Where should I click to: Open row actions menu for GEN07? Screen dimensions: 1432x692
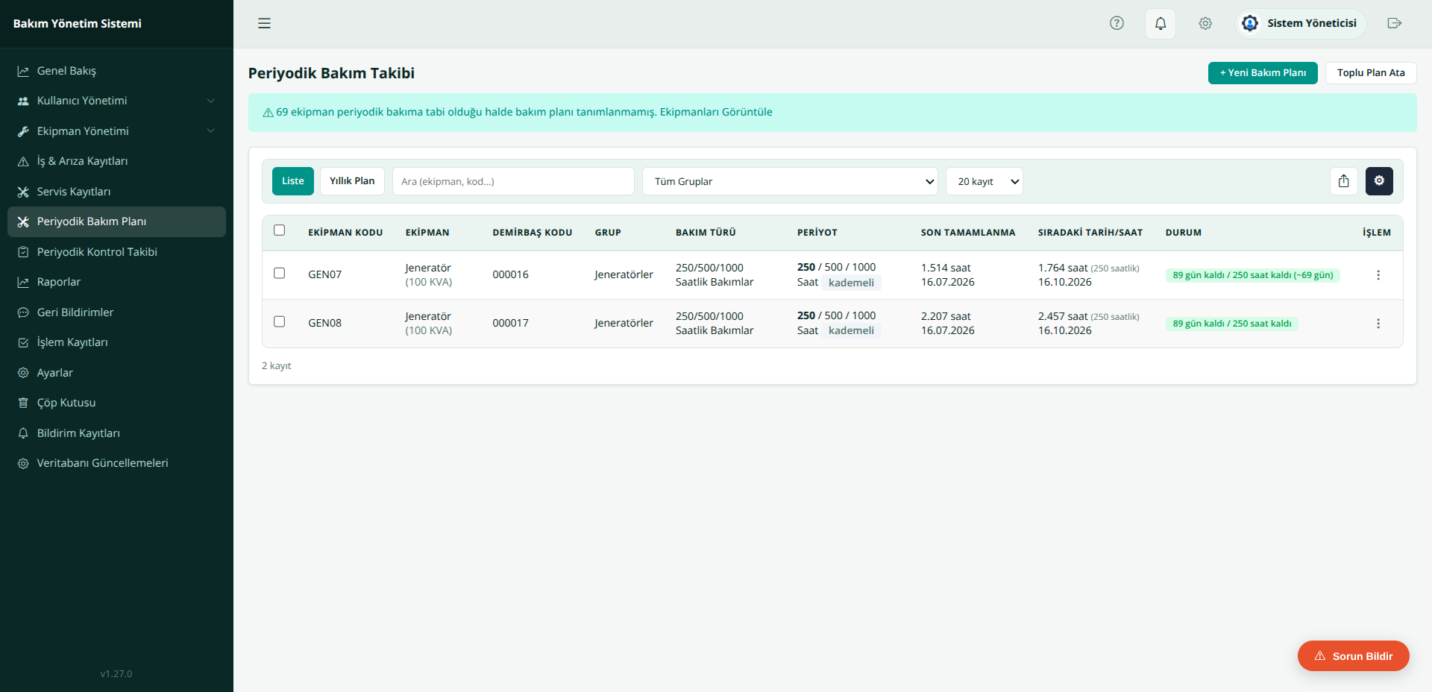(1378, 275)
